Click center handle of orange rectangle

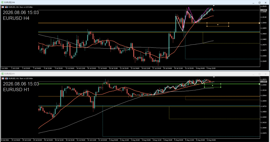[218, 25]
